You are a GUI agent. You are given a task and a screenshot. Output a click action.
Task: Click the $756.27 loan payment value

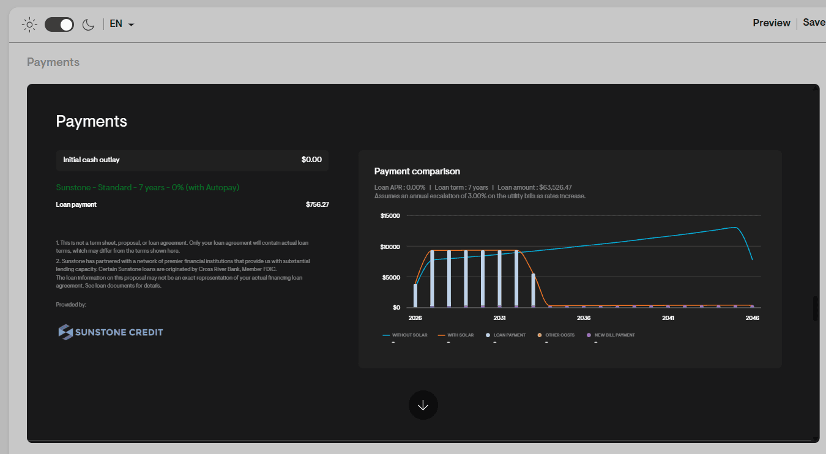pos(317,204)
